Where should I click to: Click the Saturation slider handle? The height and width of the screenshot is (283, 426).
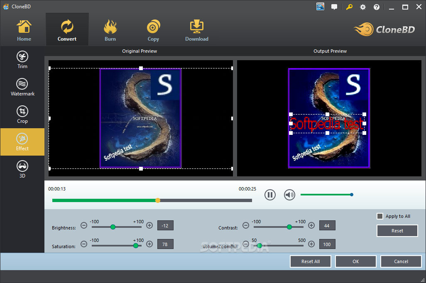click(x=136, y=246)
